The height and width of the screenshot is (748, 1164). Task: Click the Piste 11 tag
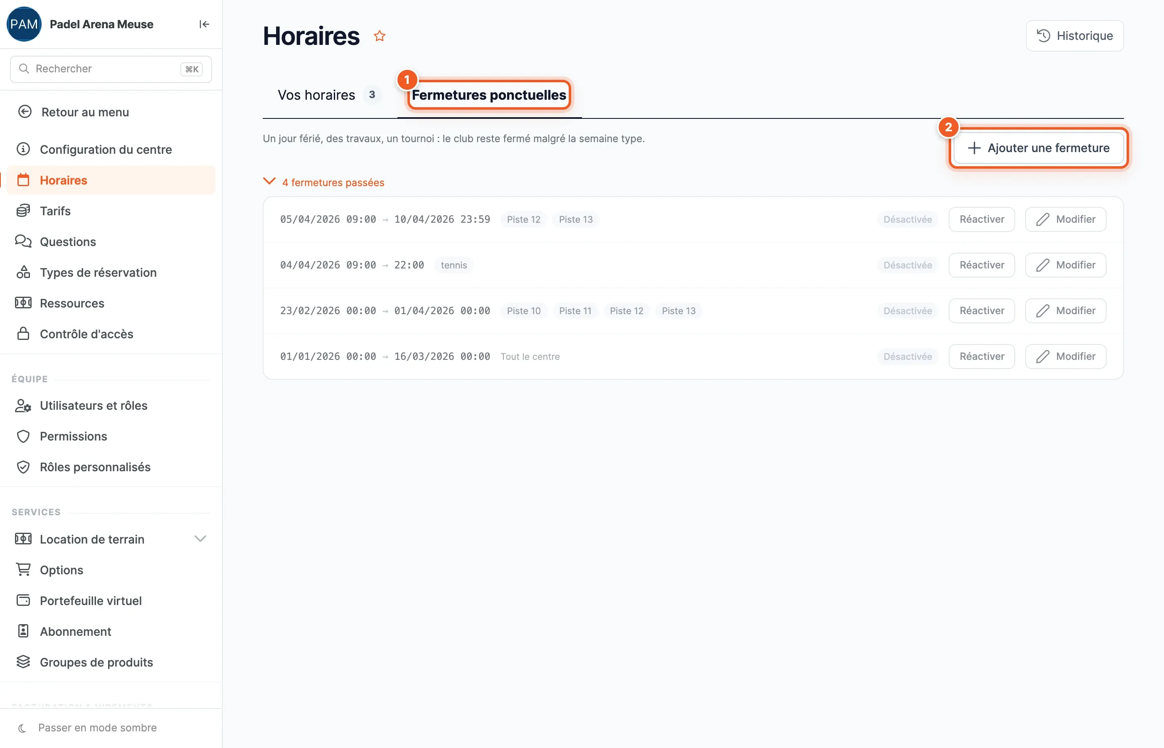(575, 310)
